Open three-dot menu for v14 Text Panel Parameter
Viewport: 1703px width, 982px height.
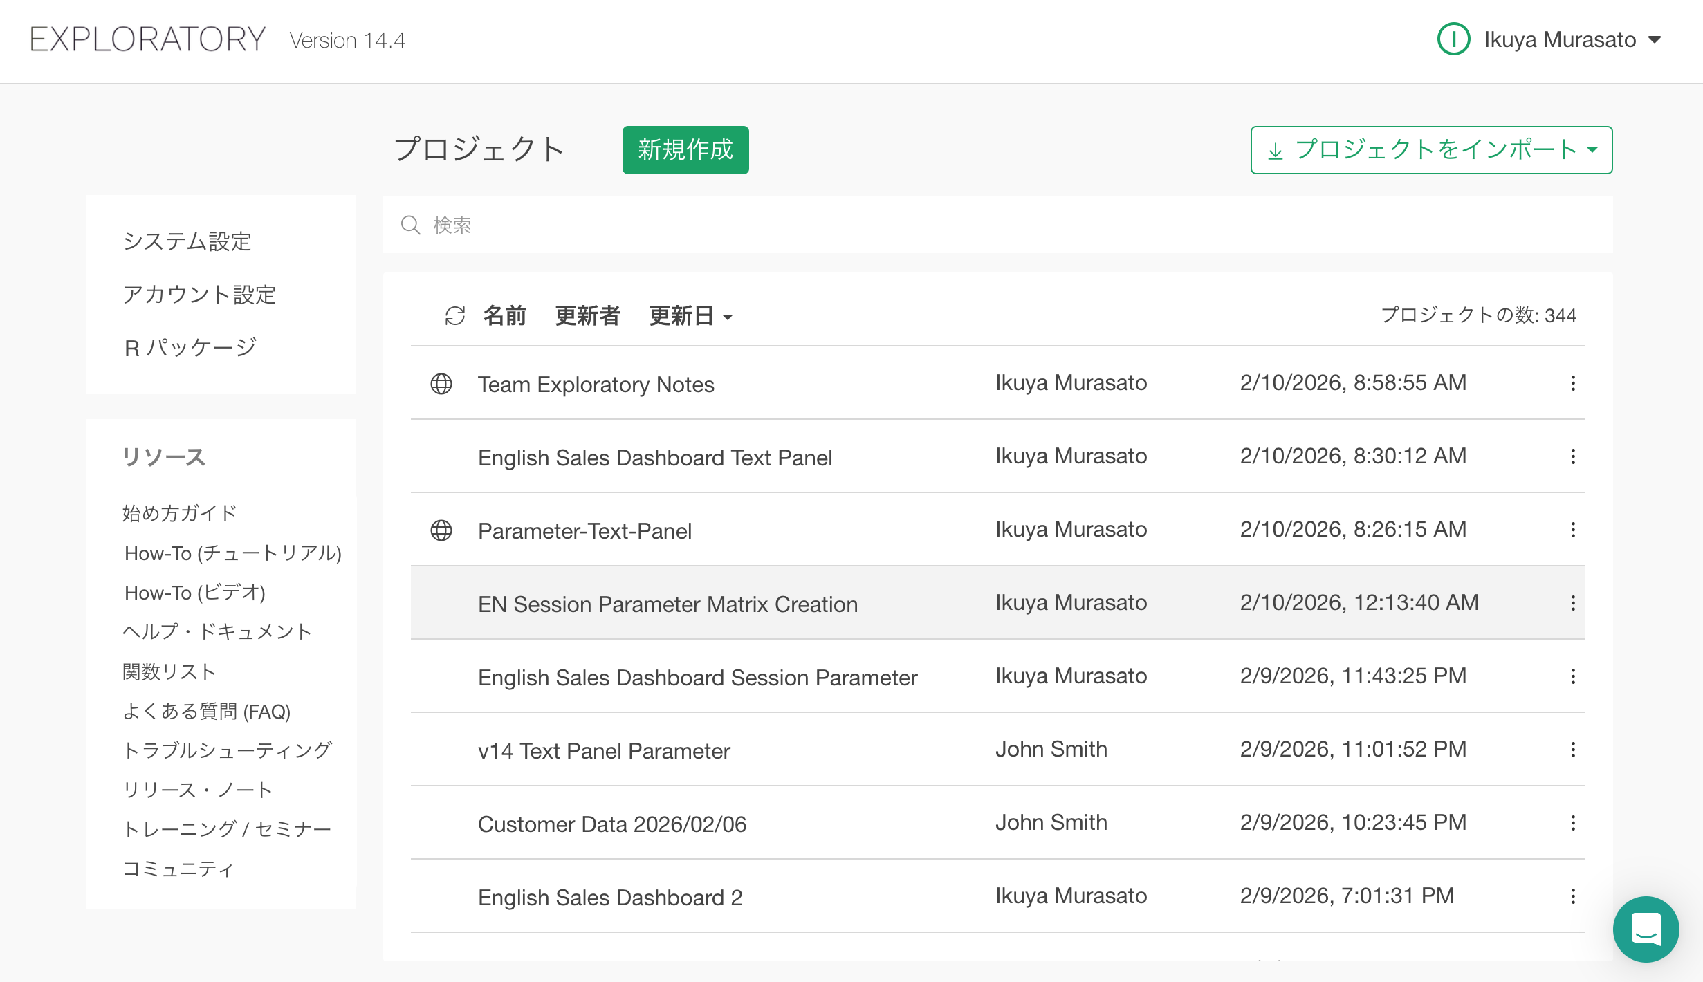point(1573,750)
